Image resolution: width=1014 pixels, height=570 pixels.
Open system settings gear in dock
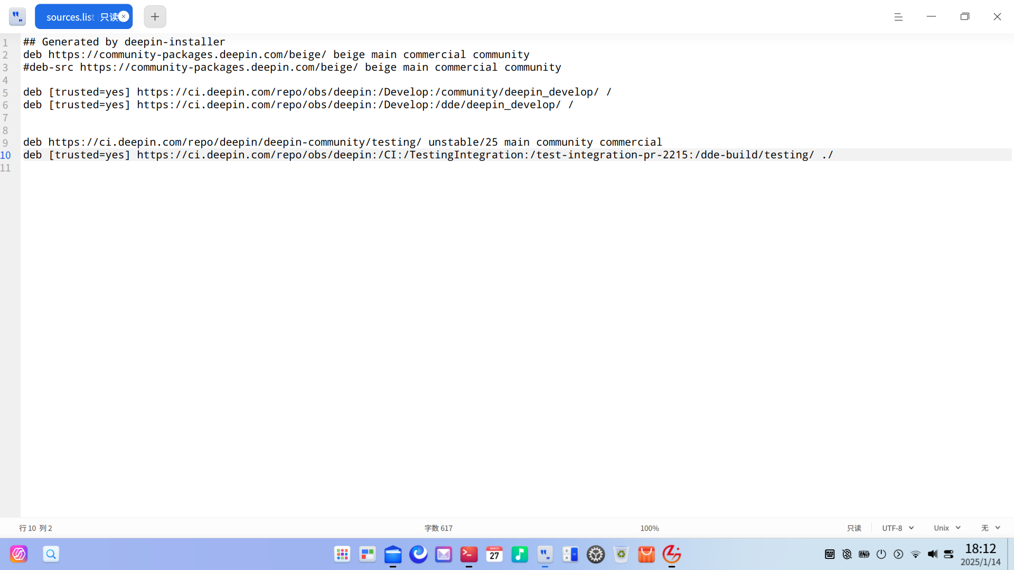click(x=596, y=554)
